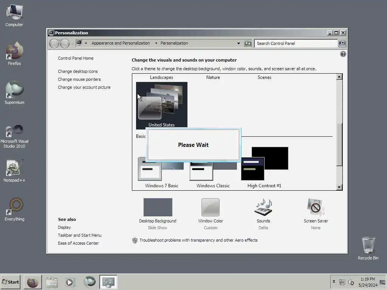
Task: Click the search magnifier in Control Panel
Action: click(342, 43)
